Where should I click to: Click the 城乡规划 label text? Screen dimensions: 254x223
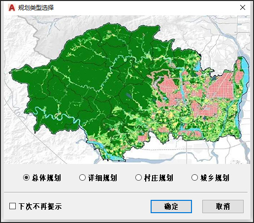[x=215, y=178]
